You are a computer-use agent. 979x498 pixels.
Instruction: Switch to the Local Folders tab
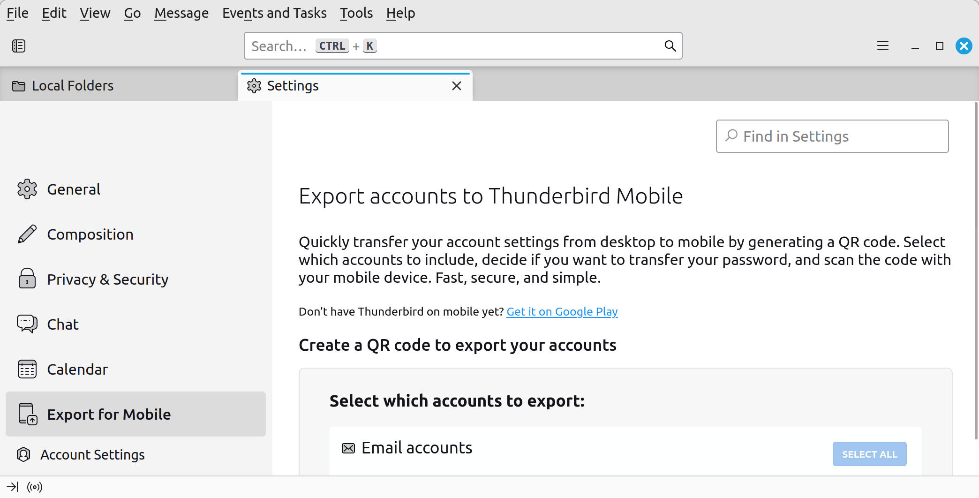coord(119,86)
